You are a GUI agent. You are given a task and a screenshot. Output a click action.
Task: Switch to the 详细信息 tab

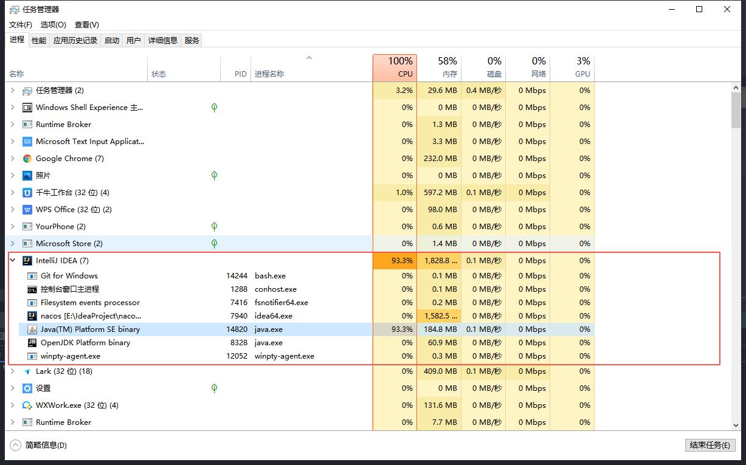[163, 41]
